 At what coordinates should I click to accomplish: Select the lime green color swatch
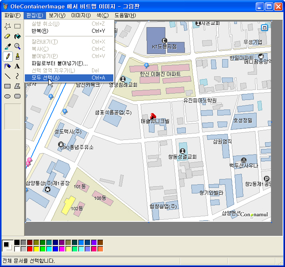click(x=43, y=249)
